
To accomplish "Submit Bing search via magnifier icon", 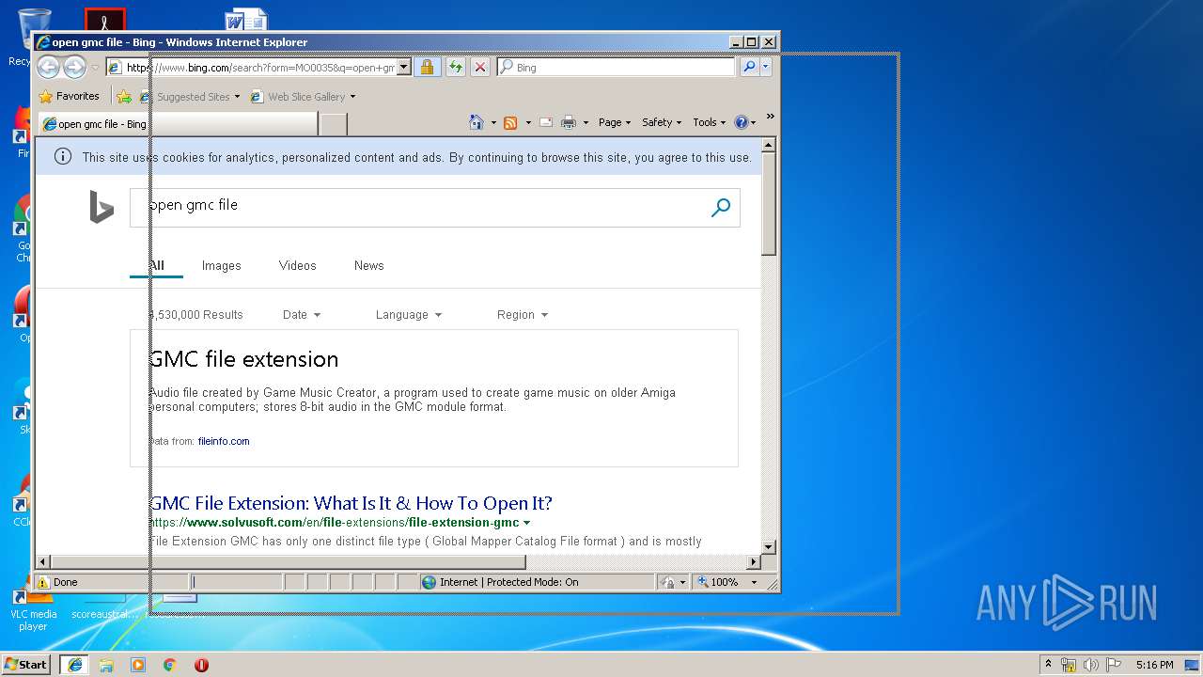I will (x=721, y=208).
